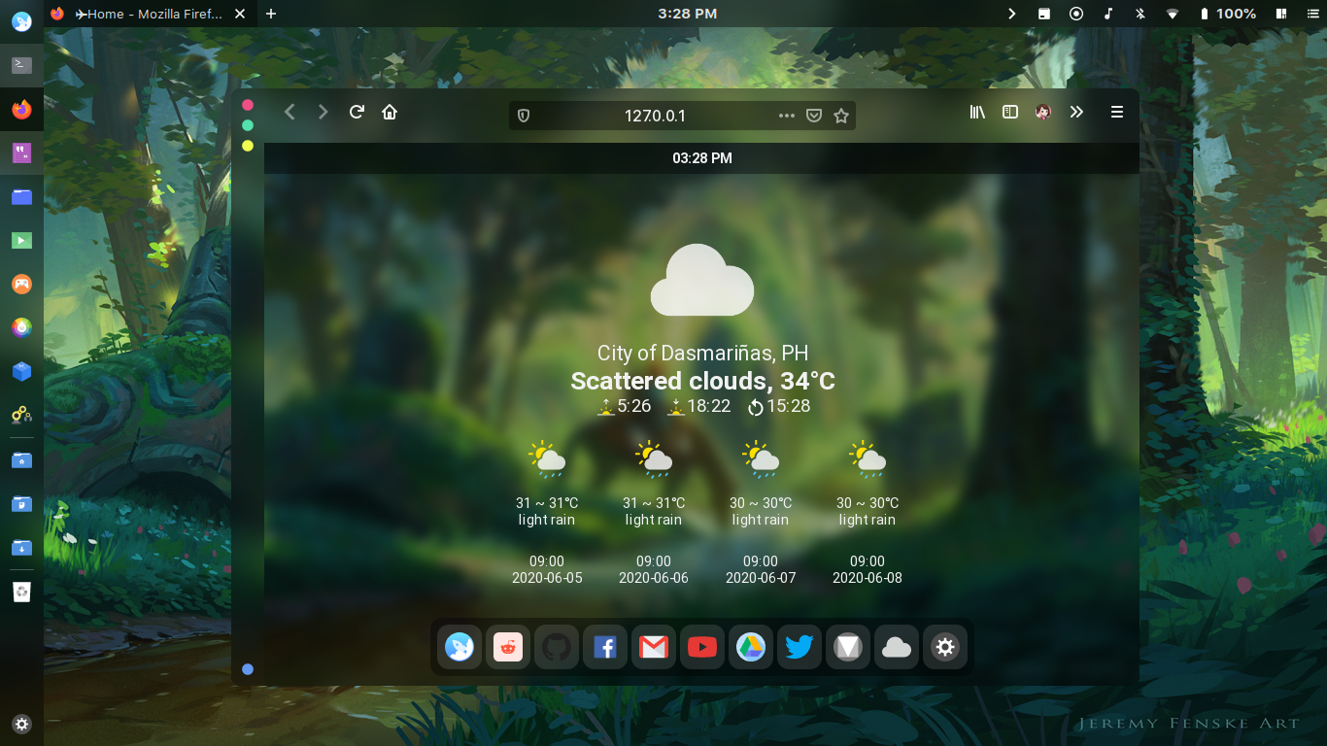Open the battery 100% indicator
The height and width of the screenshot is (746, 1327).
pos(1229,14)
